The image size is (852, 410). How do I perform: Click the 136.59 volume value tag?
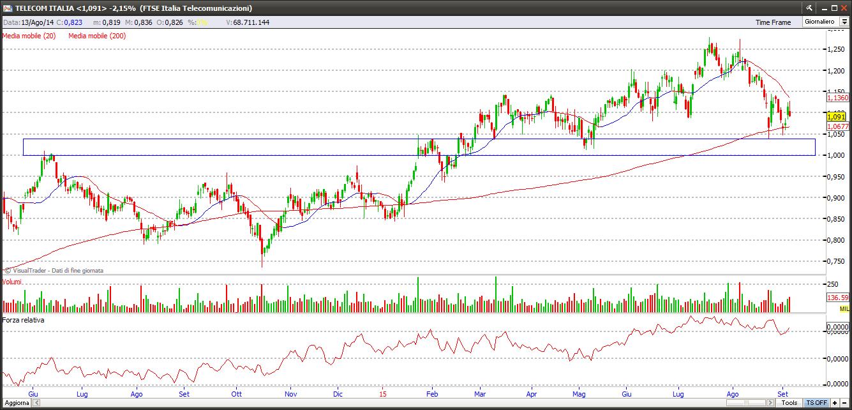pyautogui.click(x=837, y=298)
